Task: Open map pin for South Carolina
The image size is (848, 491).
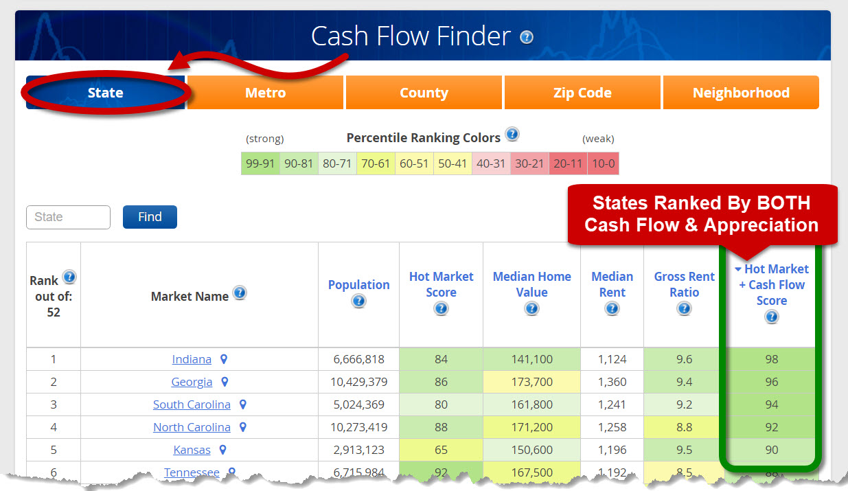Action: click(x=242, y=404)
